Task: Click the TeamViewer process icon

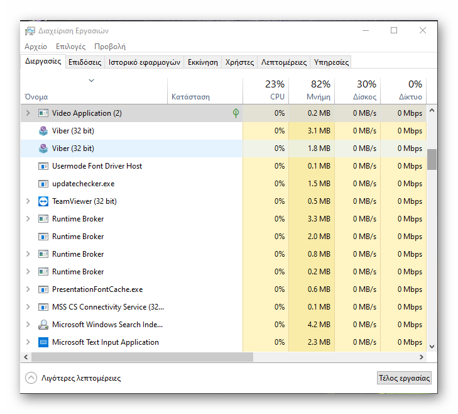Action: (43, 201)
